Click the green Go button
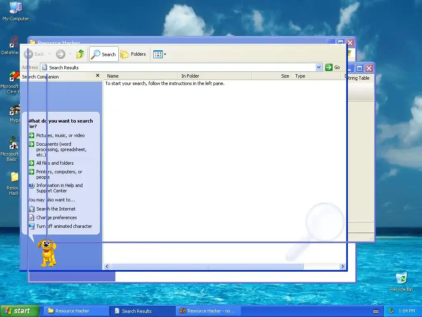Image resolution: width=422 pixels, height=317 pixels. [333, 67]
